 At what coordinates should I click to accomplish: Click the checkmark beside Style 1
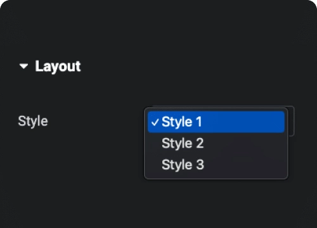(x=155, y=122)
